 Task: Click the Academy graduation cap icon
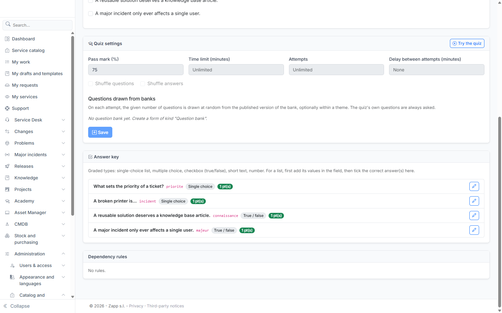[x=7, y=201]
